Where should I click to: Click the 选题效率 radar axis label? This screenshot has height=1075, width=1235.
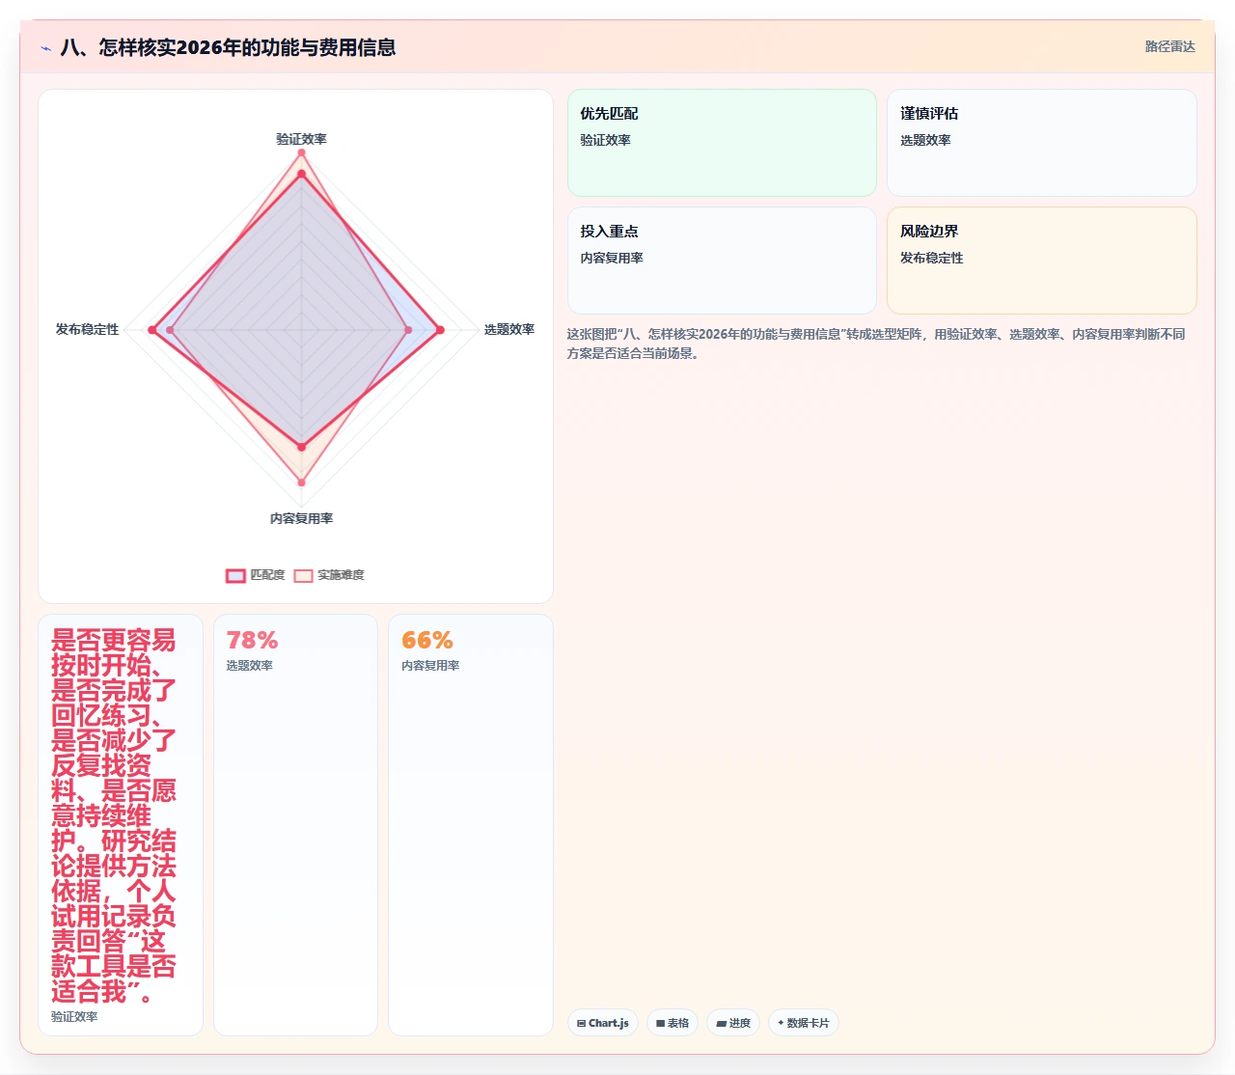tap(508, 329)
